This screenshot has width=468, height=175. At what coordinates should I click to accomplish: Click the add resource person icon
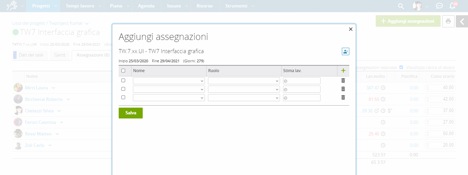tap(345, 51)
